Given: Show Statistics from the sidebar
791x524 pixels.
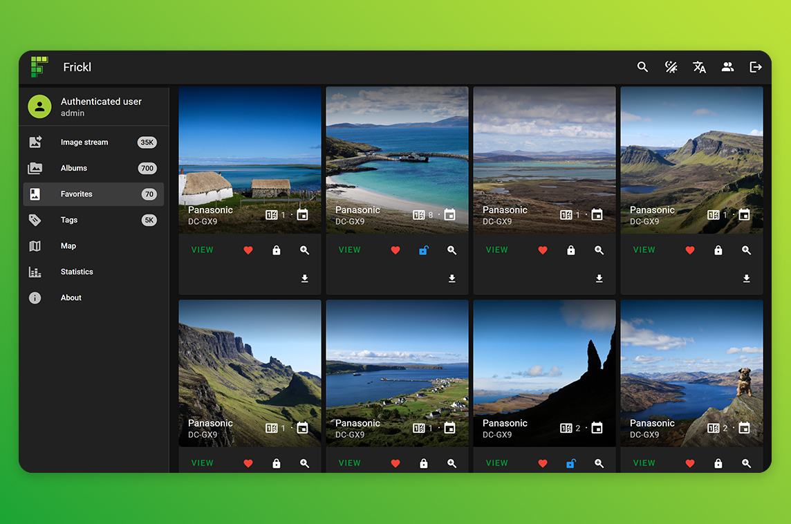Looking at the screenshot, I should [93, 272].
